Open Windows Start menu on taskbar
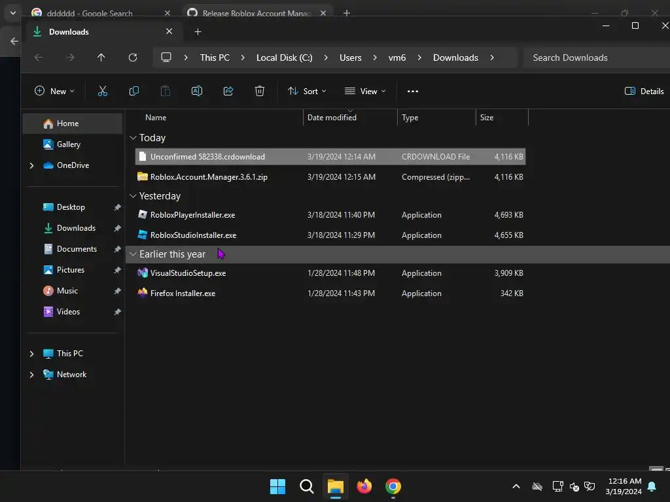This screenshot has height=502, width=670. 277,486
